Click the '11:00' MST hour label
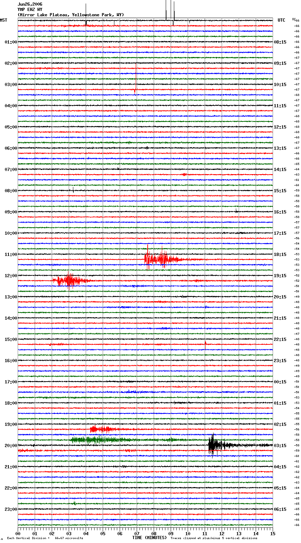 point(11,255)
